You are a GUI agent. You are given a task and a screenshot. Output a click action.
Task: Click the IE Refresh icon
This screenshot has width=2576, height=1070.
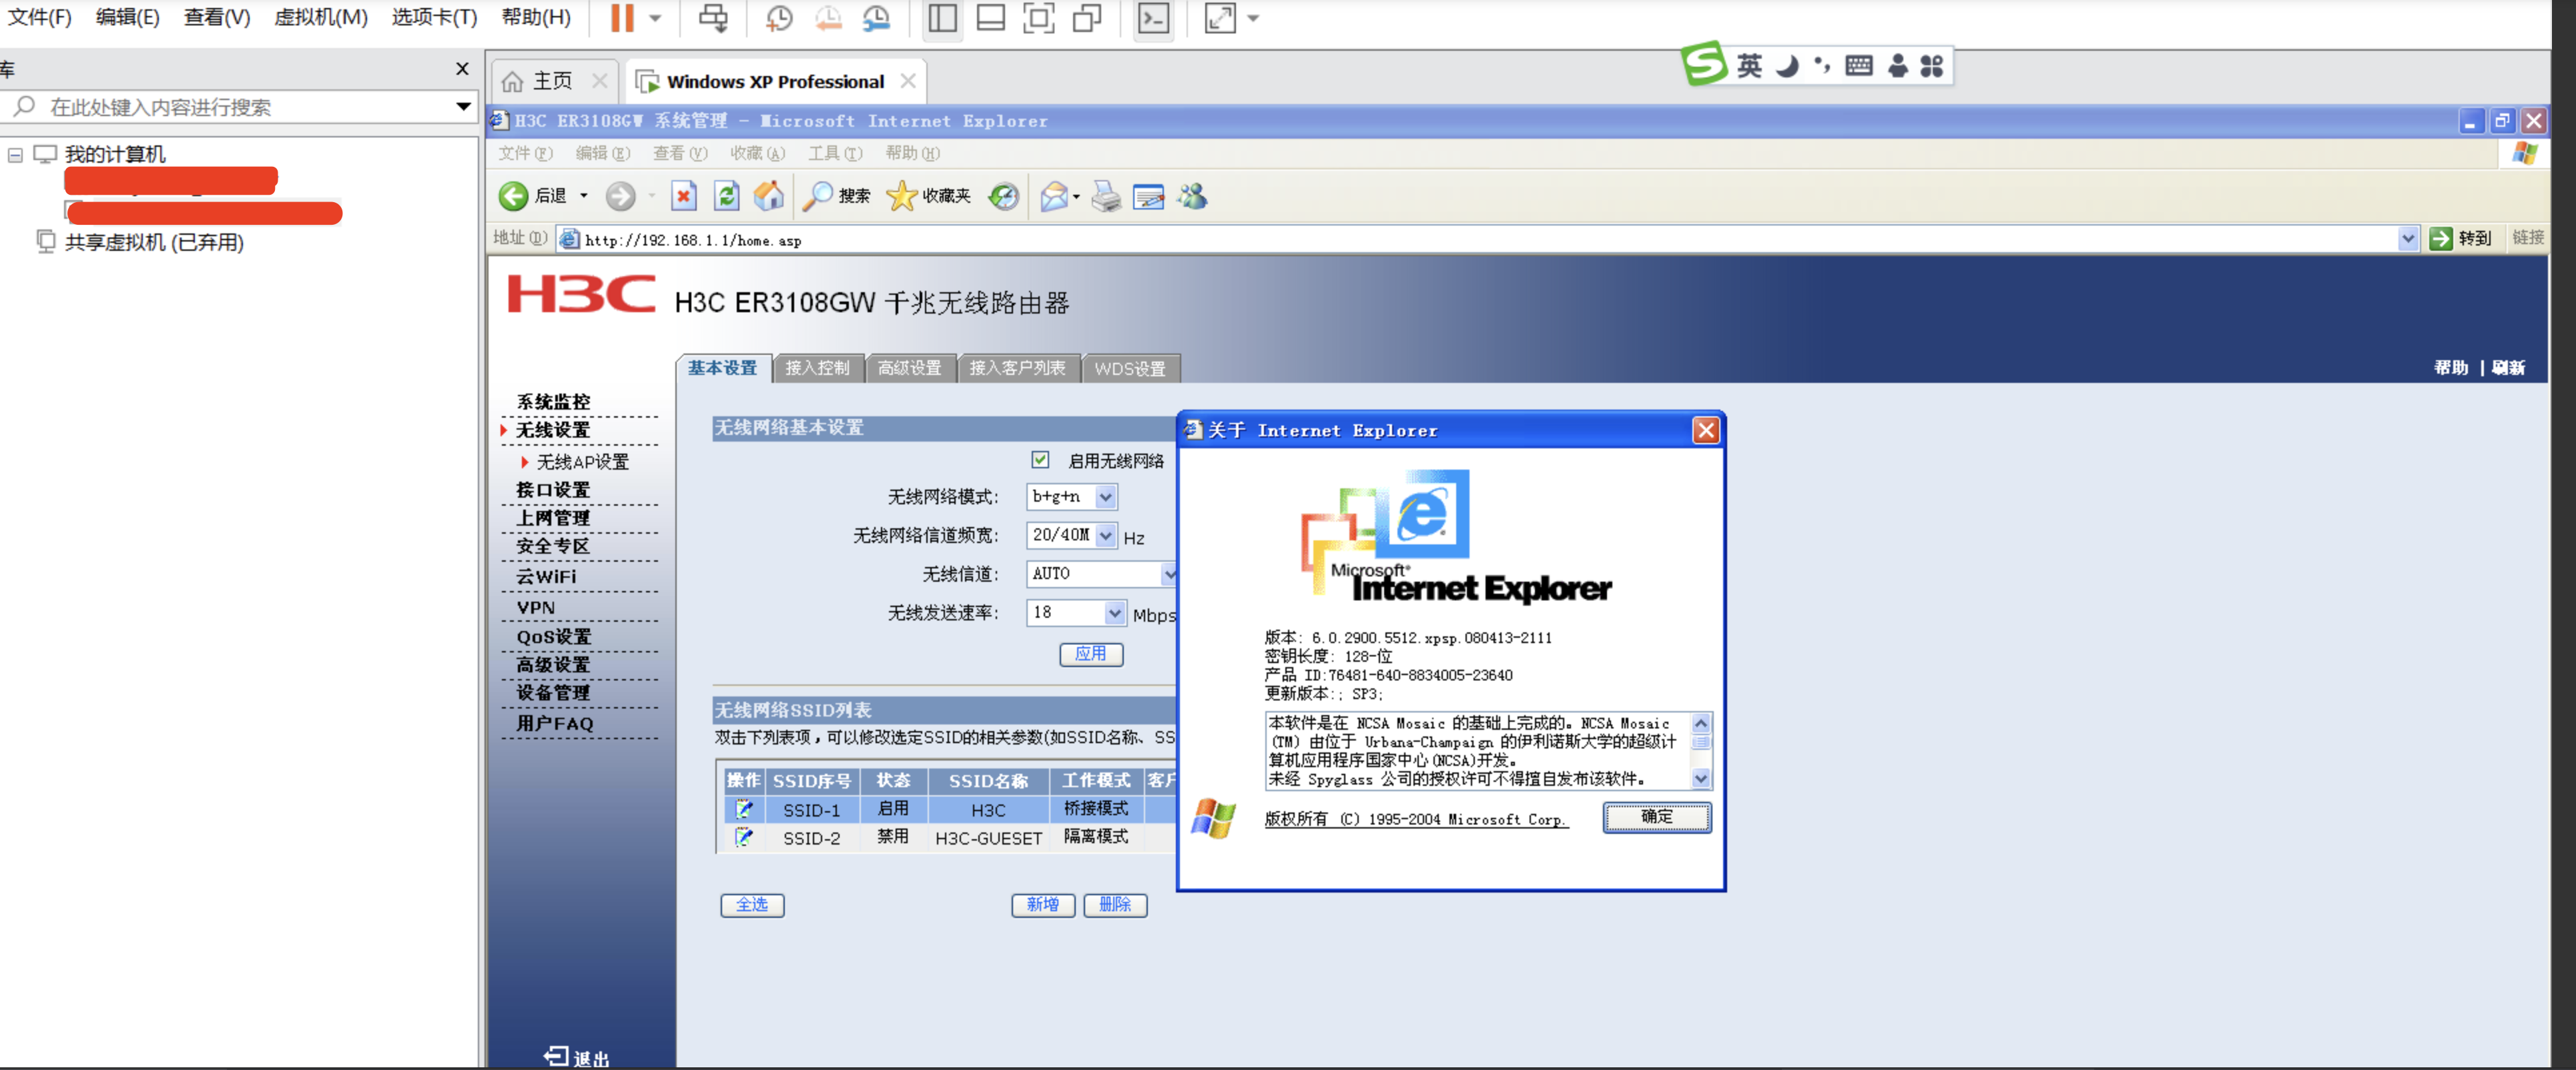click(x=726, y=196)
